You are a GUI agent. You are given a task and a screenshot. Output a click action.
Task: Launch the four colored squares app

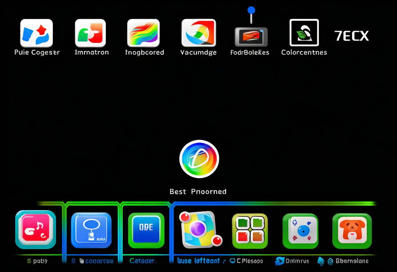250,231
